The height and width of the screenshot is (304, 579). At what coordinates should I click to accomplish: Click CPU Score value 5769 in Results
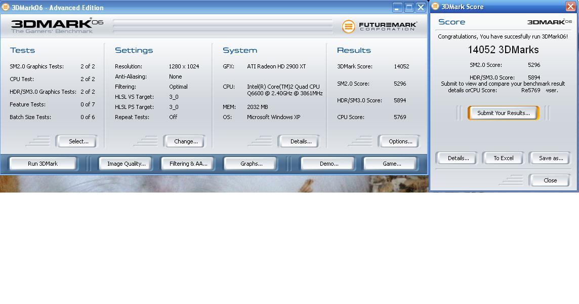pyautogui.click(x=400, y=117)
